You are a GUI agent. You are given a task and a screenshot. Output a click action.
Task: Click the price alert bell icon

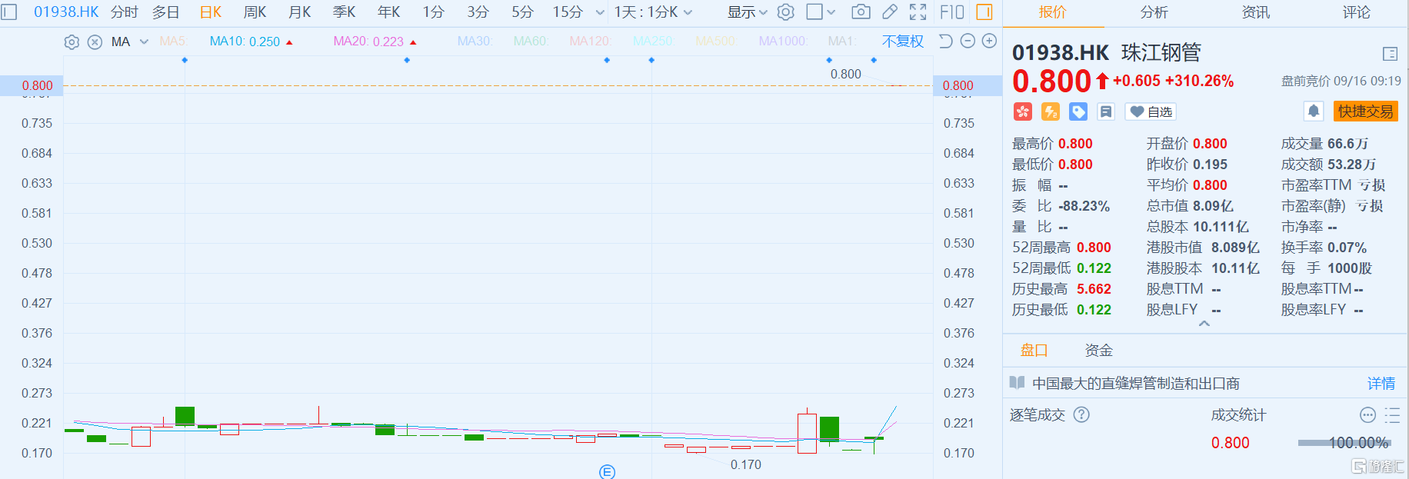1314,111
